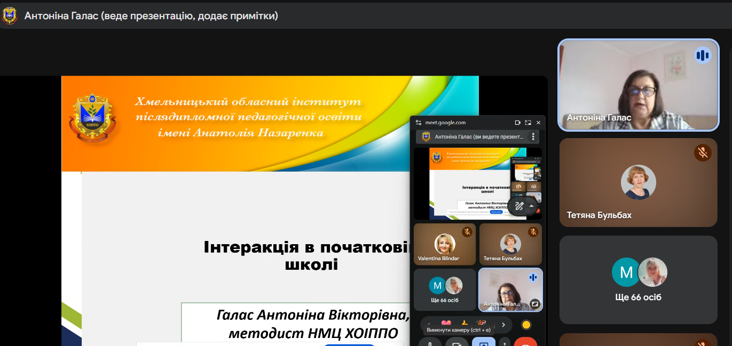
Task: Open the 'Ще 66 осіб' tile in right sidebar
Action: [638, 280]
